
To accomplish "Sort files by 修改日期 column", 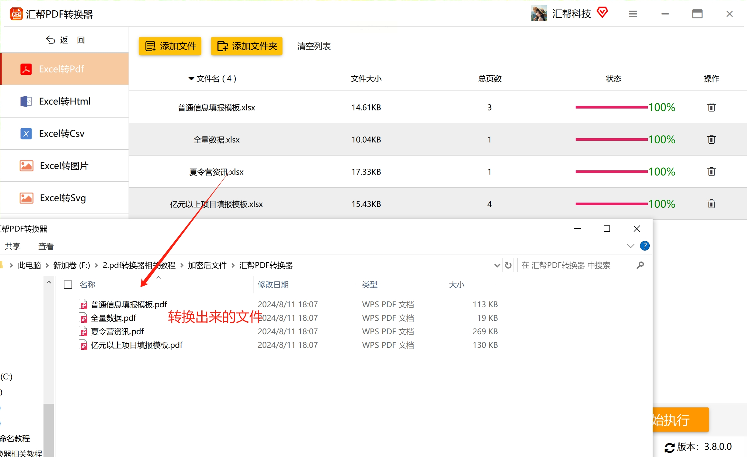I will tap(273, 285).
